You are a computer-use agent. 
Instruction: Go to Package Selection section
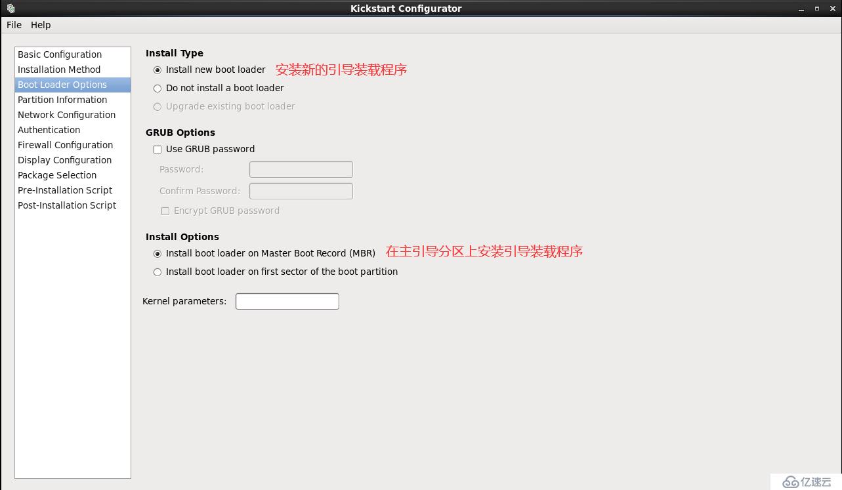coord(73,175)
